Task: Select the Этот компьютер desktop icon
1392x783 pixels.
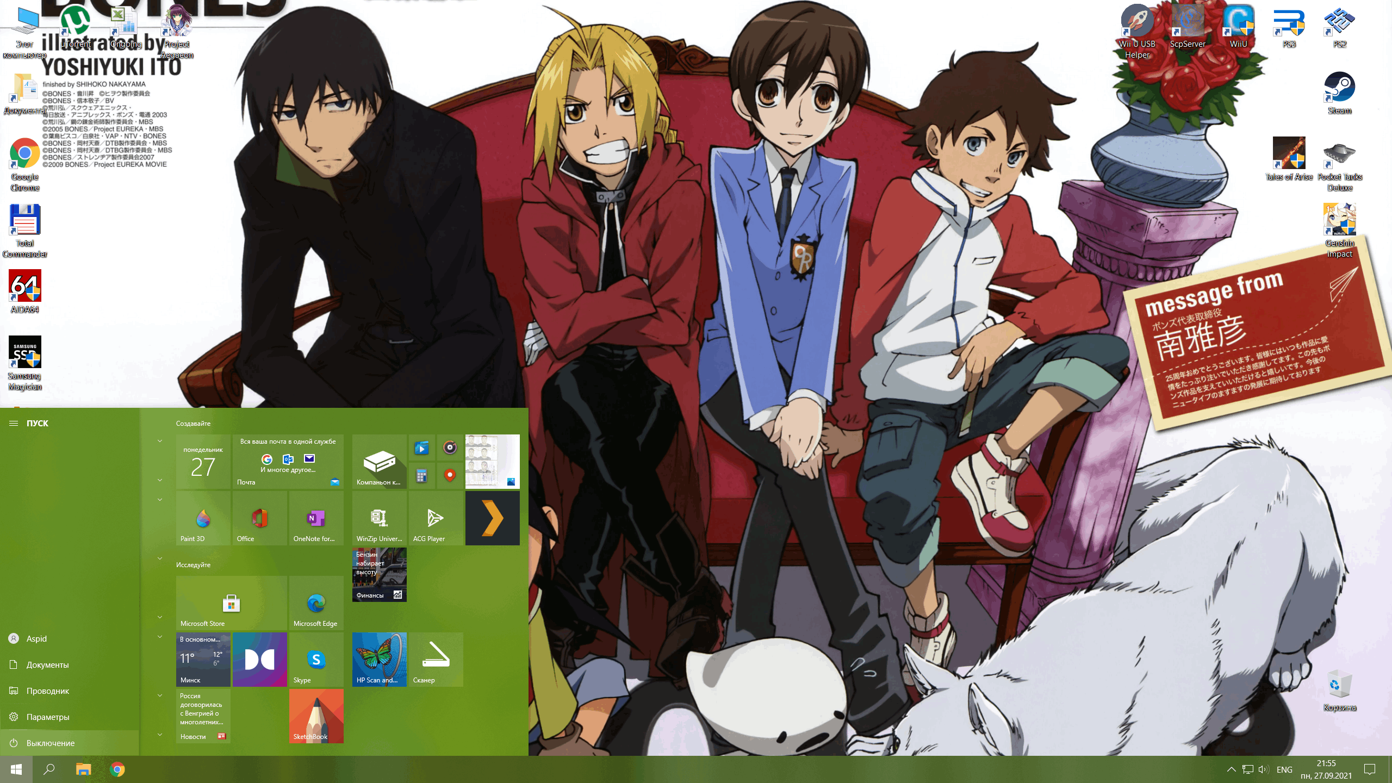Action: point(25,32)
